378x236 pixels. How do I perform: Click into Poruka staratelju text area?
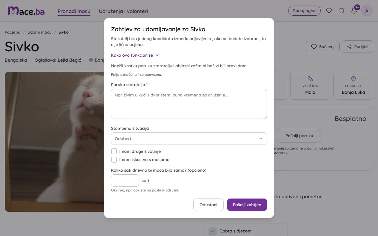(189, 104)
